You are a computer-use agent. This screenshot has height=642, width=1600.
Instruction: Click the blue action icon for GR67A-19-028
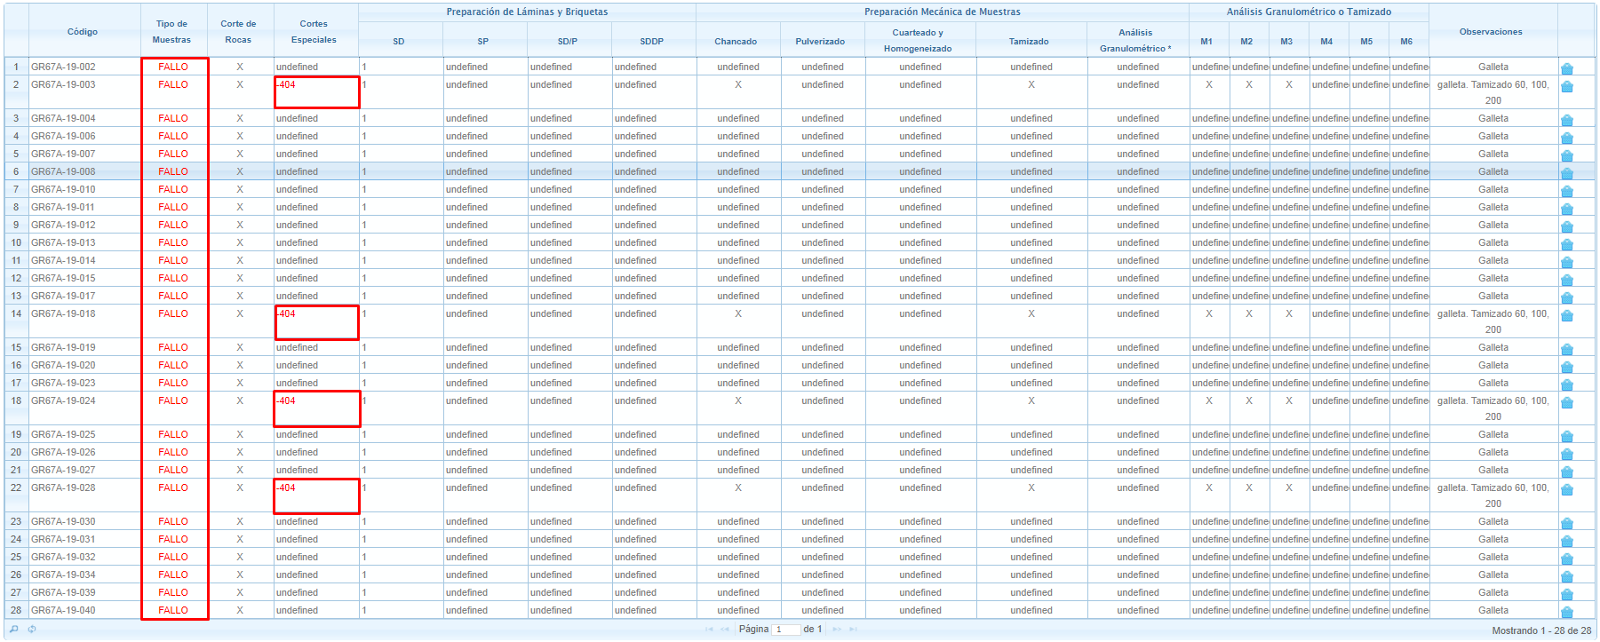(1567, 489)
